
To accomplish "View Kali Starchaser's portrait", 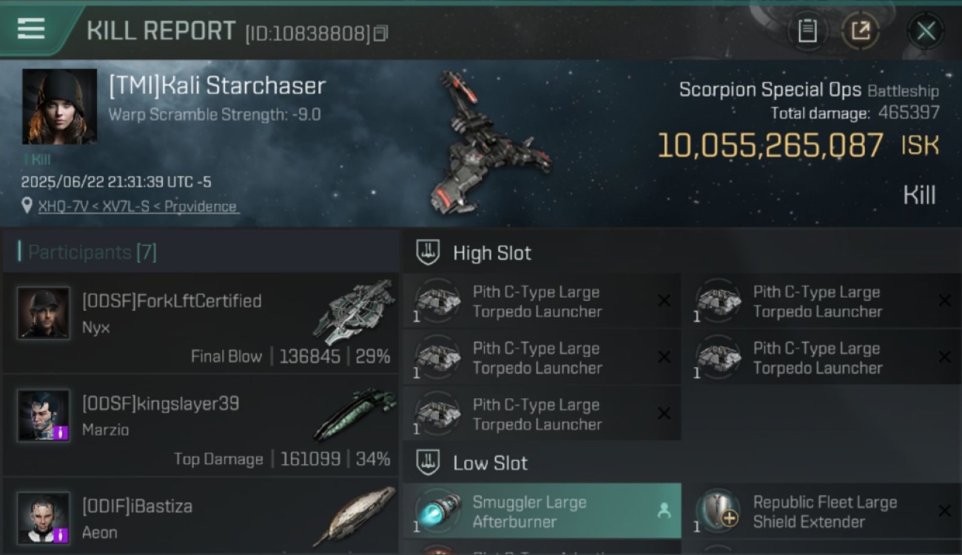I will point(59,107).
